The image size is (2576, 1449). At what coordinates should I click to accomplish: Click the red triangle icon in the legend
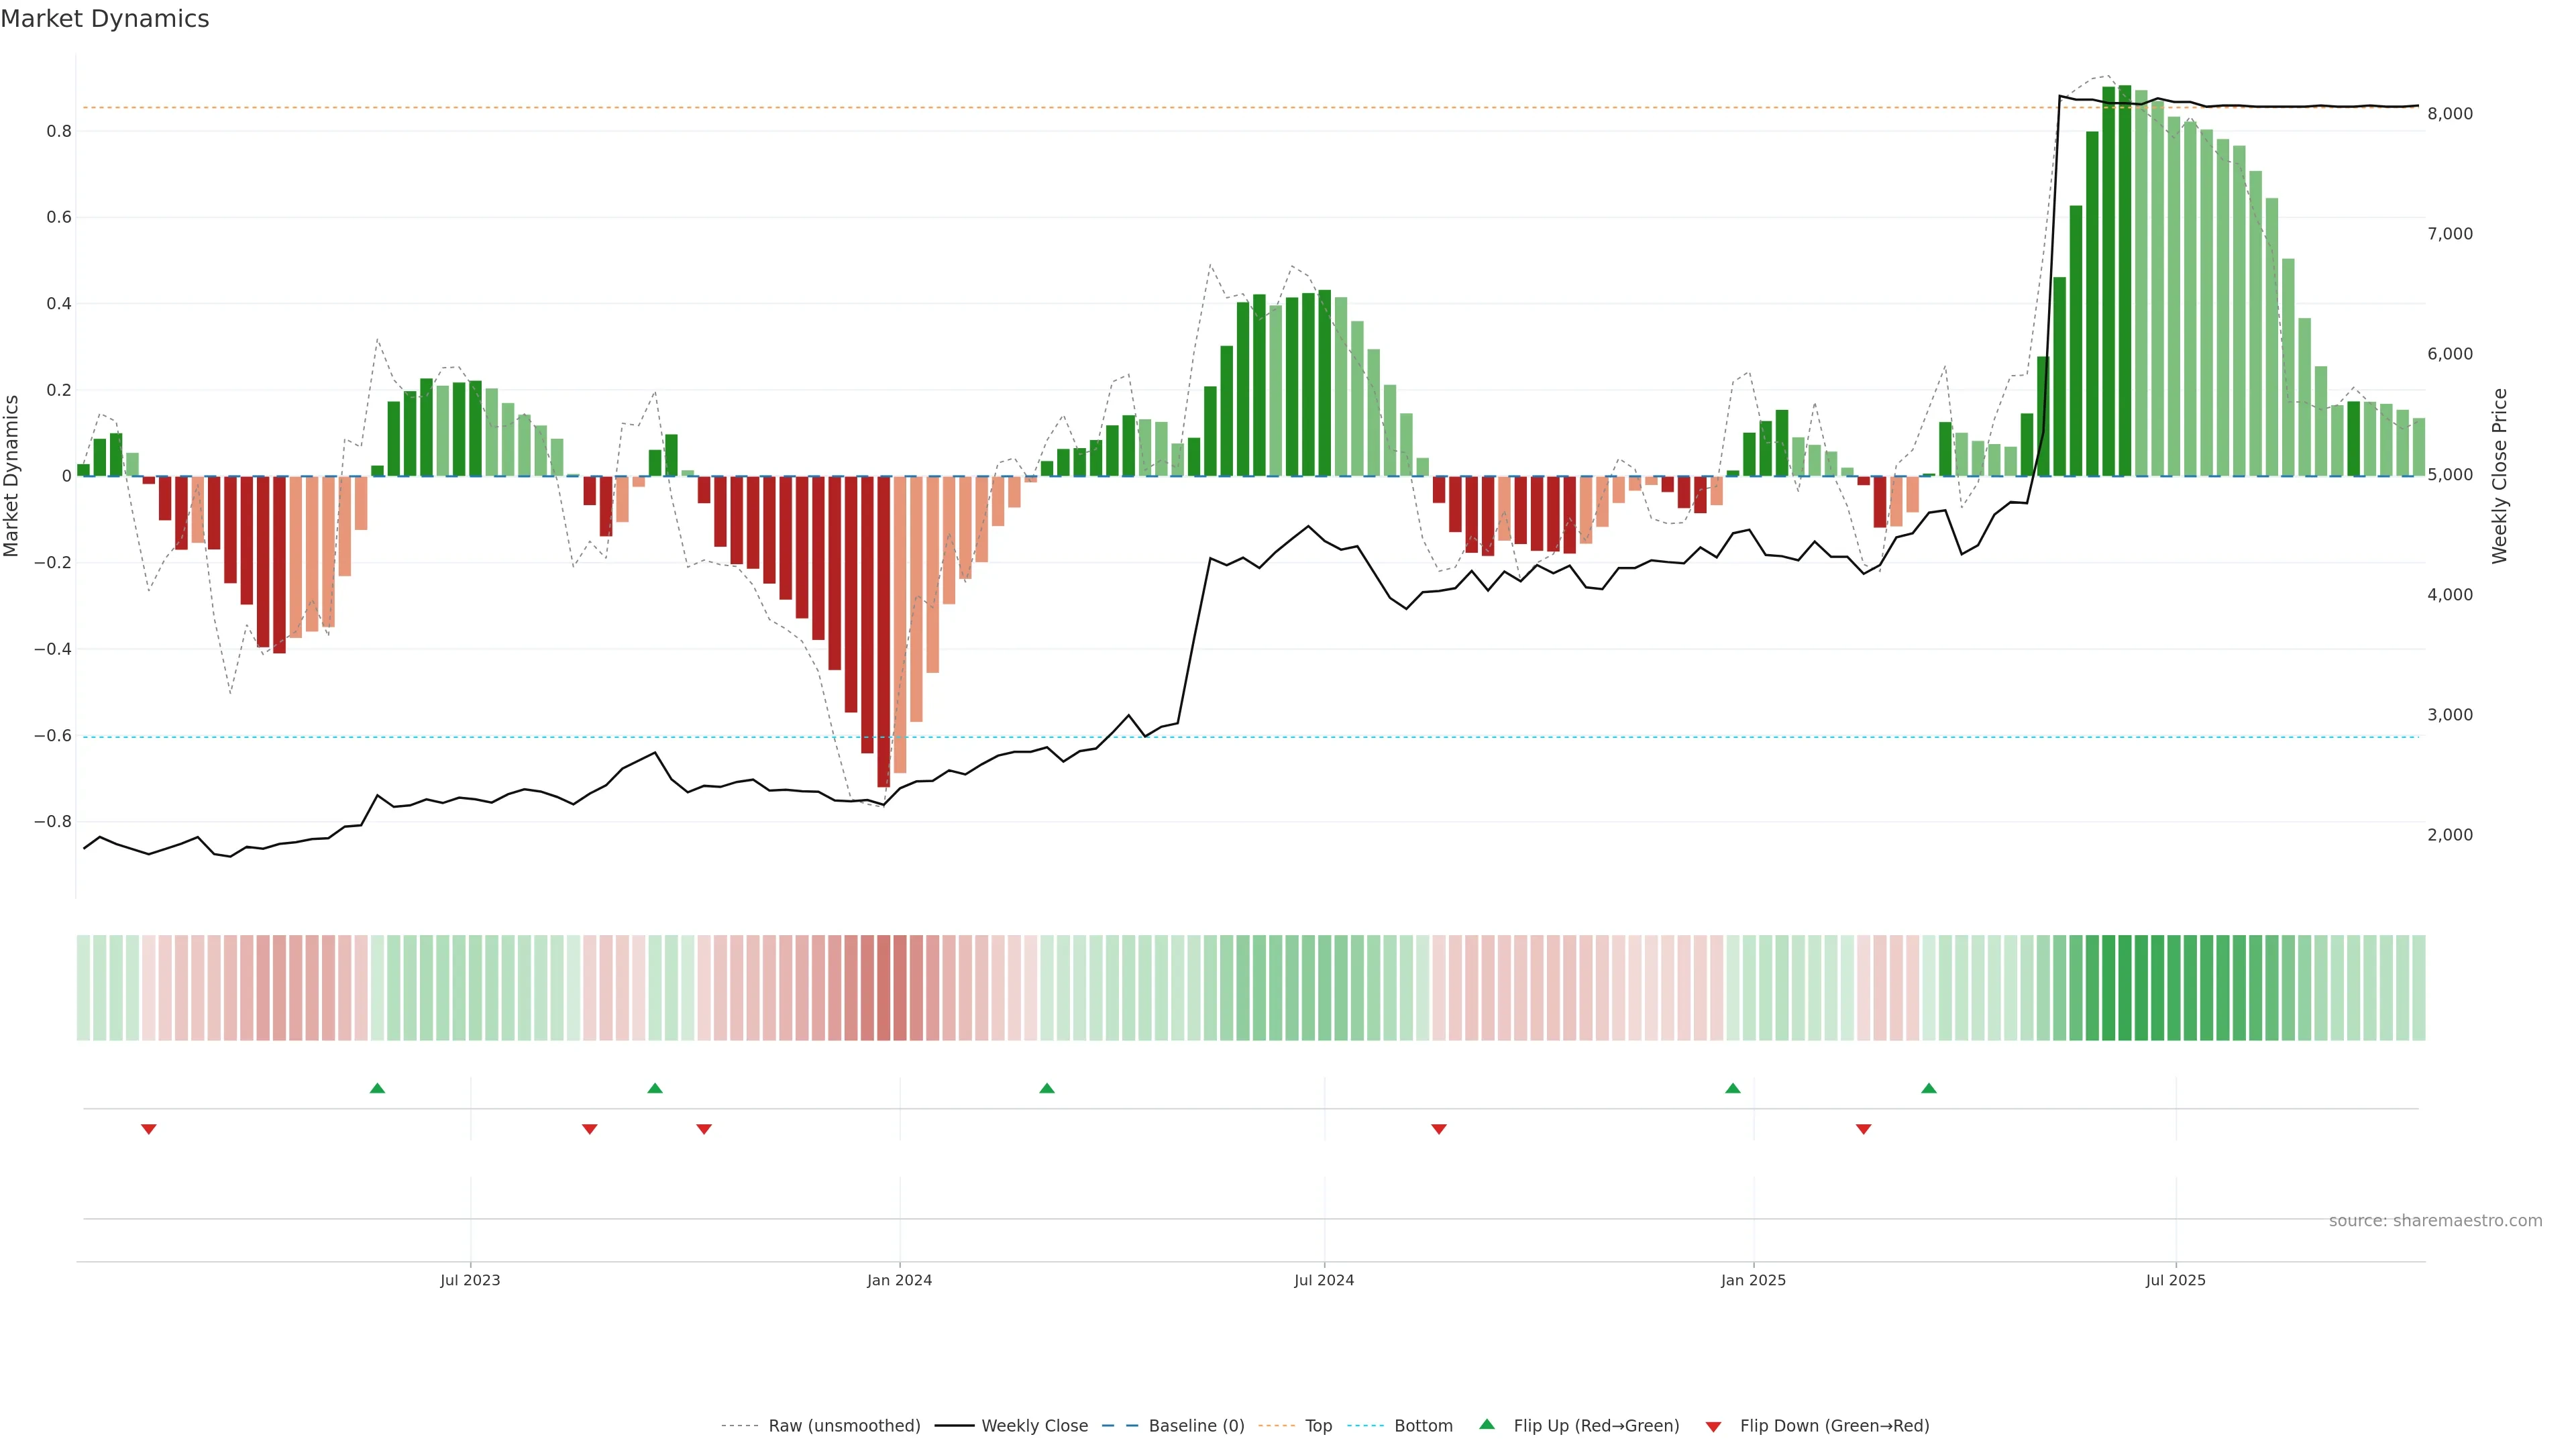[1713, 1426]
